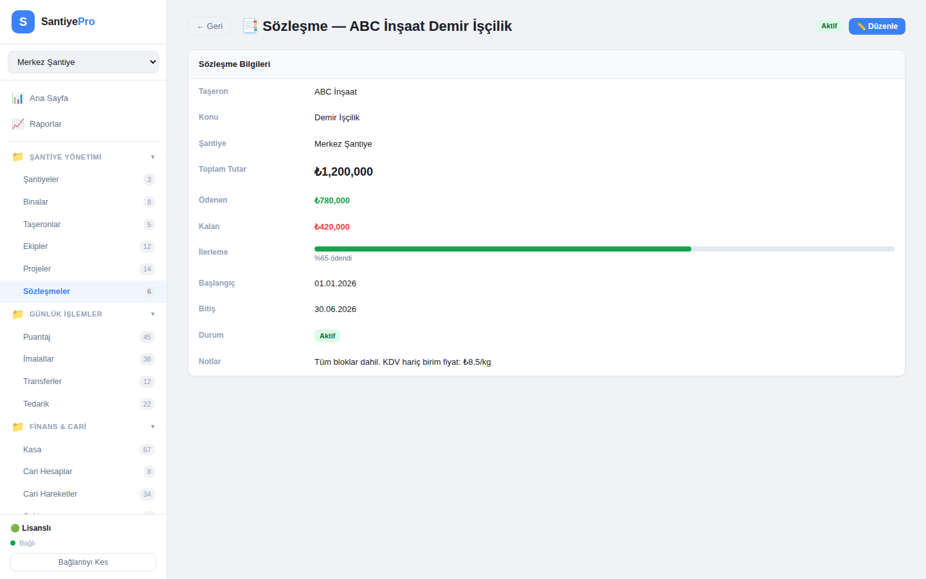The width and height of the screenshot is (926, 579).
Task: Click the Finans & Cari folder icon
Action: click(18, 427)
